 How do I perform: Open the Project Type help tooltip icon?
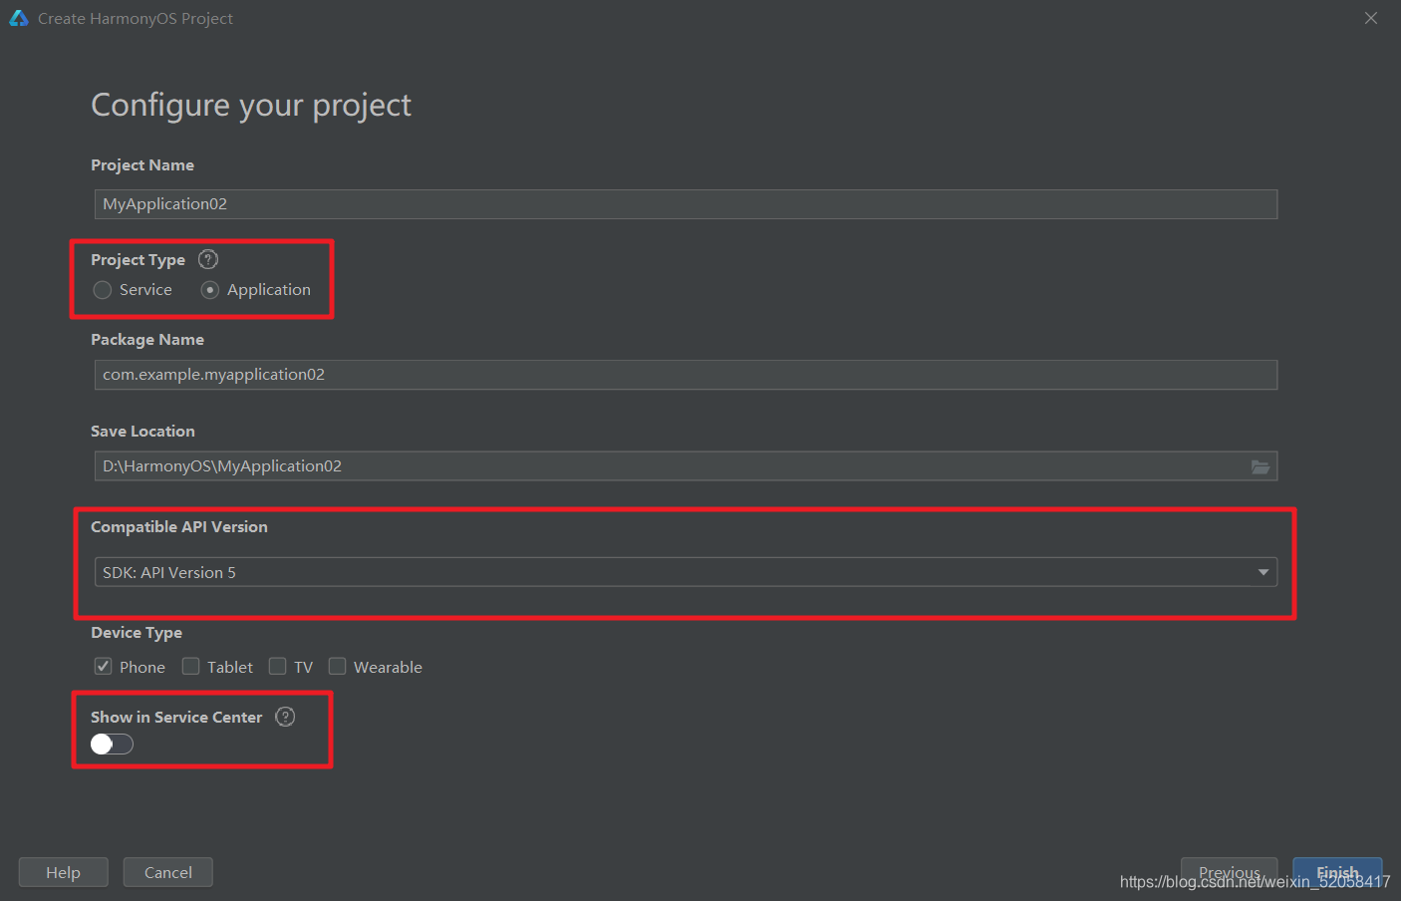(208, 259)
